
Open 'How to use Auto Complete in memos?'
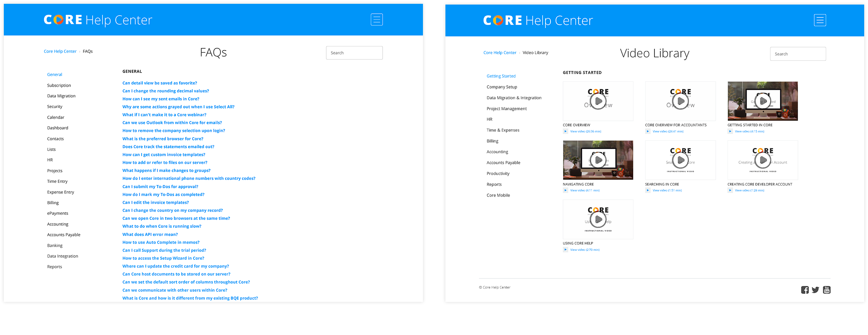[x=161, y=242]
